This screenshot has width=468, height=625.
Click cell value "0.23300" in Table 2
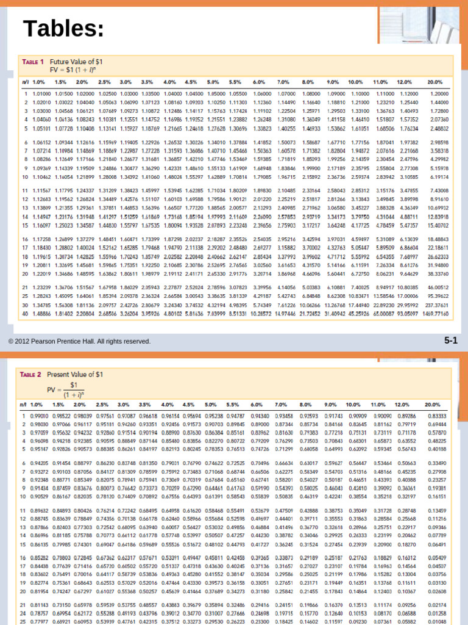click(x=260, y=621)
